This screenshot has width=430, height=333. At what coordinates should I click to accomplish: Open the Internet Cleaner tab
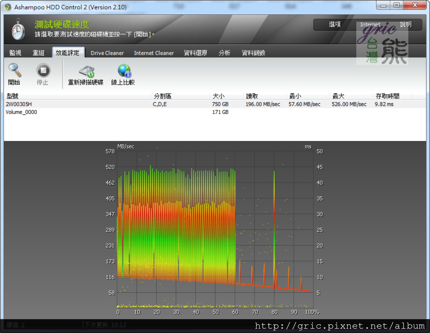click(154, 53)
